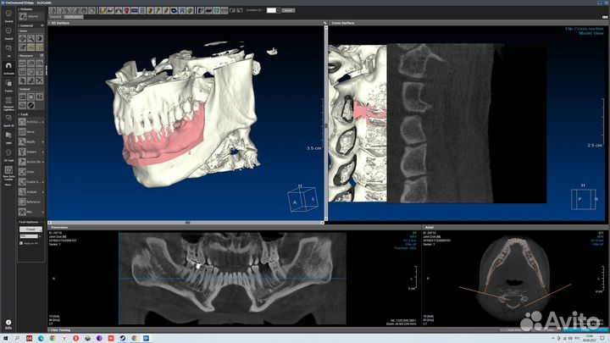Click the Create S... task entry
610x343 pixels.
[x=31, y=181]
